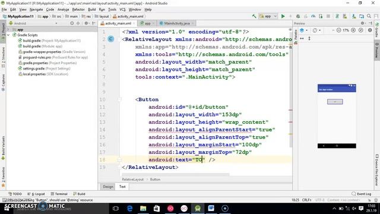380x214 pixels.
Task: Open the SDK Manager icon
Action: [x=354, y=16]
